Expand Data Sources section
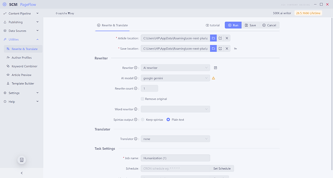 (x=21, y=31)
